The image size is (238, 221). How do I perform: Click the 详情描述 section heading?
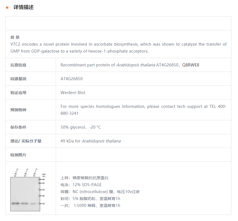click(x=24, y=7)
